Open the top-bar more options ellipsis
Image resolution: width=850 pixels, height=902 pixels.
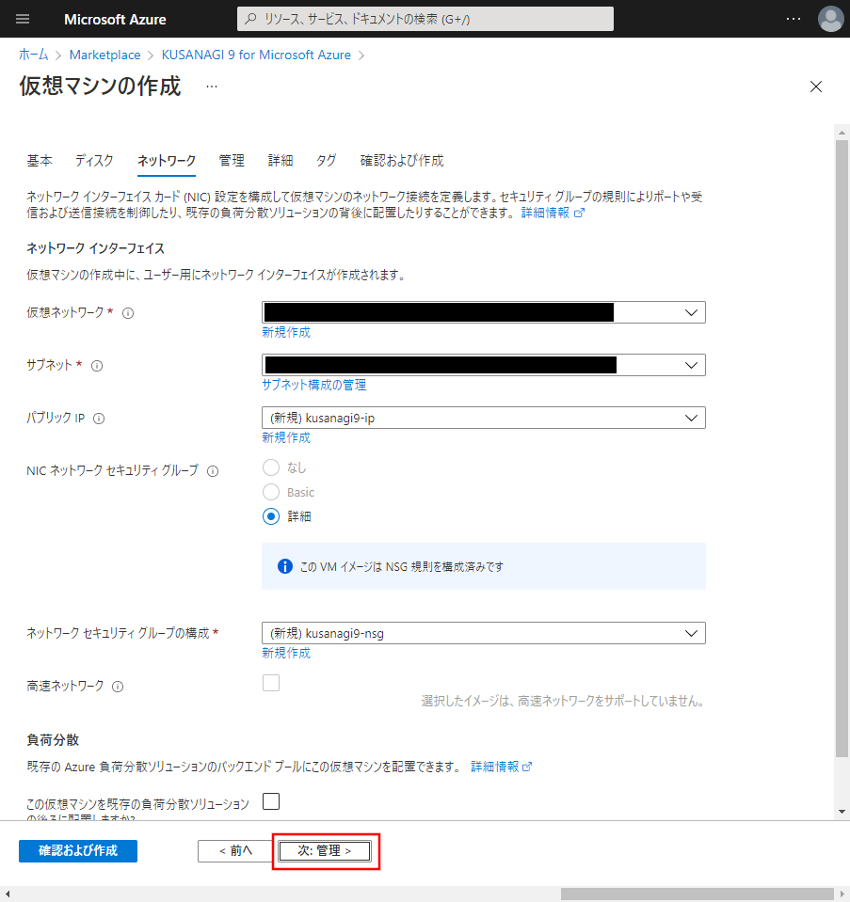pos(793,19)
